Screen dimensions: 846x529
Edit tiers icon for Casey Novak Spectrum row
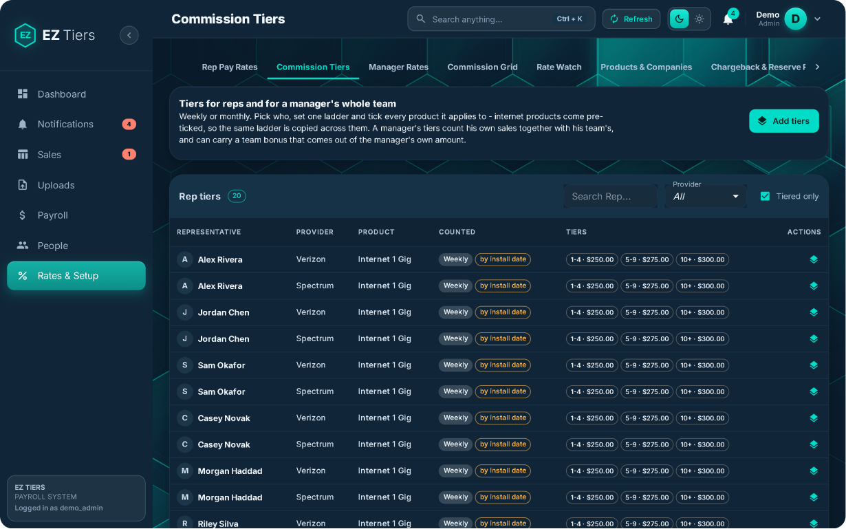coord(814,444)
